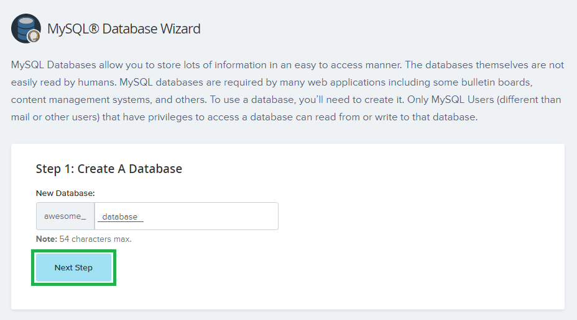The height and width of the screenshot is (320, 577).
Task: Click the words "Only MySQL Users" in description
Action: [x=452, y=100]
